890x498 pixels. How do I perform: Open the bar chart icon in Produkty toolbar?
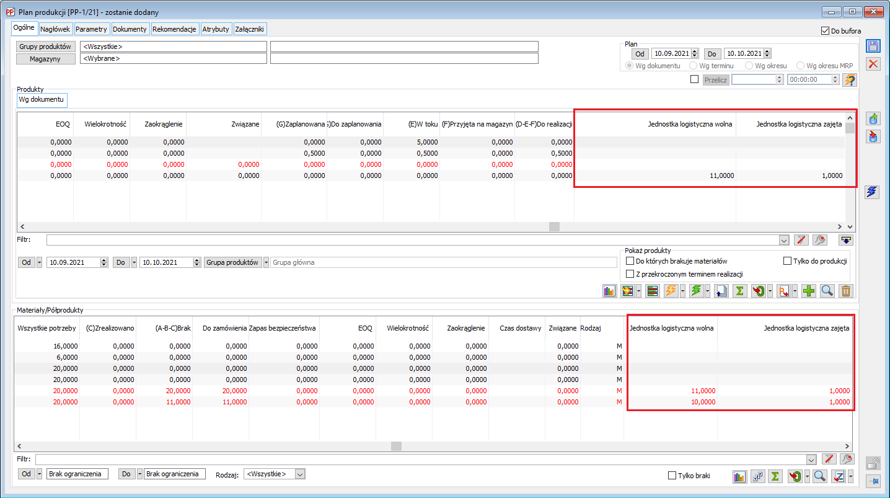[x=610, y=290]
